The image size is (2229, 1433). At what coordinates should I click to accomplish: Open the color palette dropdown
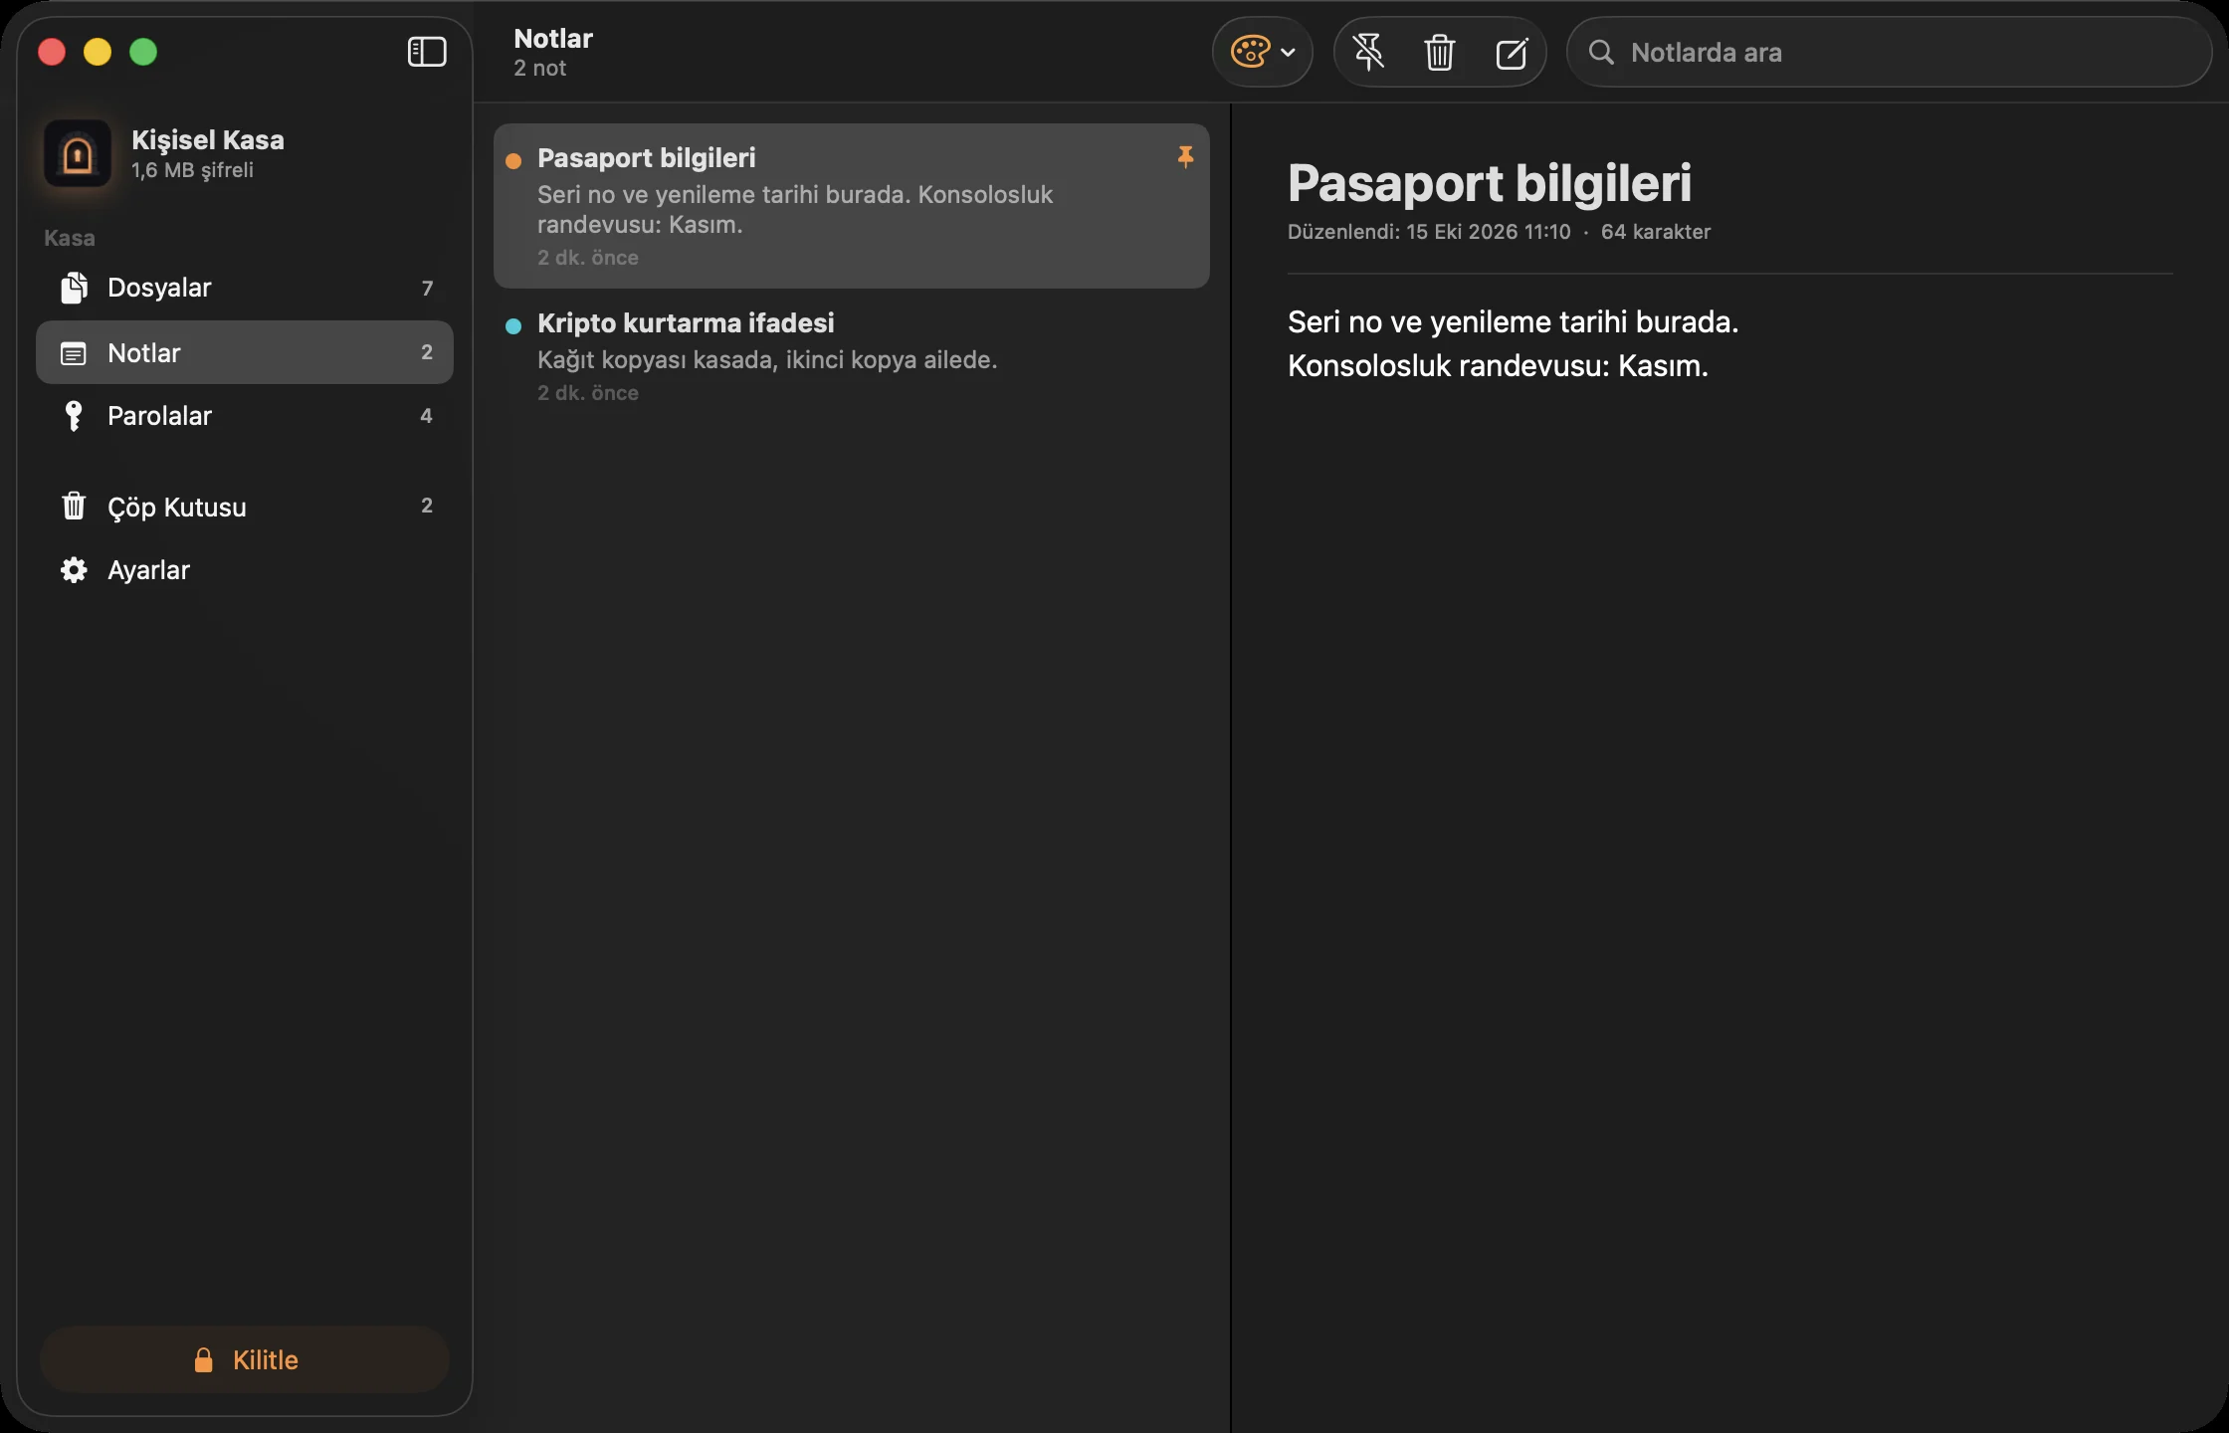pos(1262,52)
